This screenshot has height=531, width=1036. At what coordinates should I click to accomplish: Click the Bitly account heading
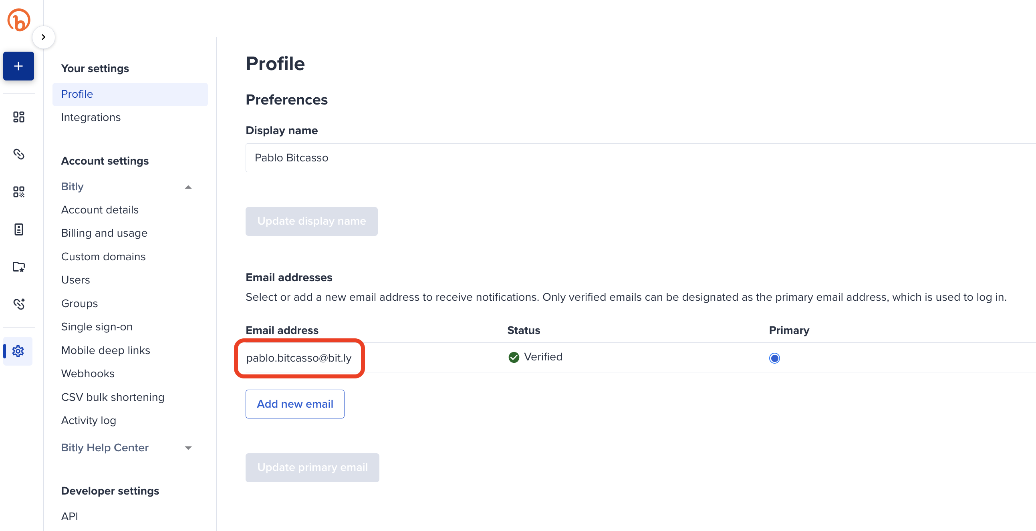pyautogui.click(x=73, y=187)
